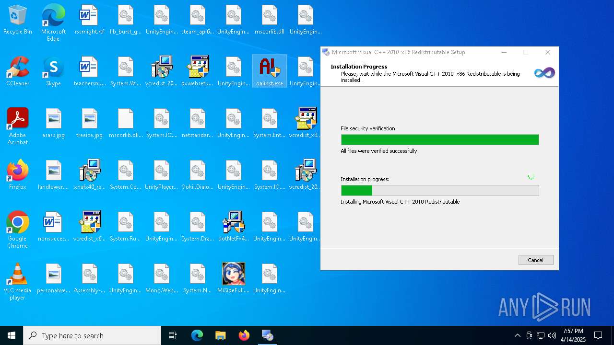Open the Recycle Bin desktop icon
614x345 pixels.
18,20
